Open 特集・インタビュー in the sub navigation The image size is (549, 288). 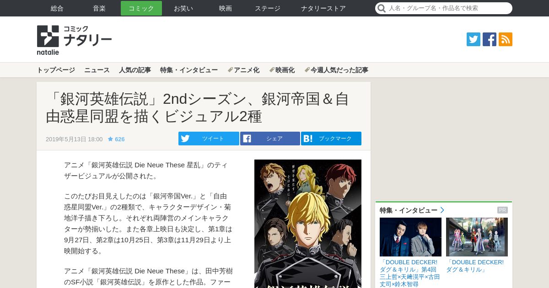(189, 70)
